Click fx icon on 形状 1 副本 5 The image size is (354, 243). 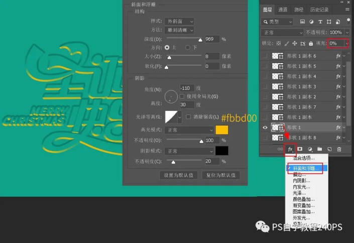pos(338,66)
